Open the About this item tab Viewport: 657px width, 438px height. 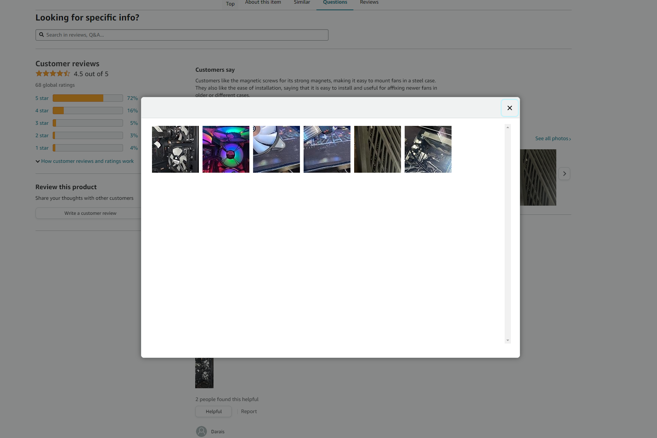[263, 2]
